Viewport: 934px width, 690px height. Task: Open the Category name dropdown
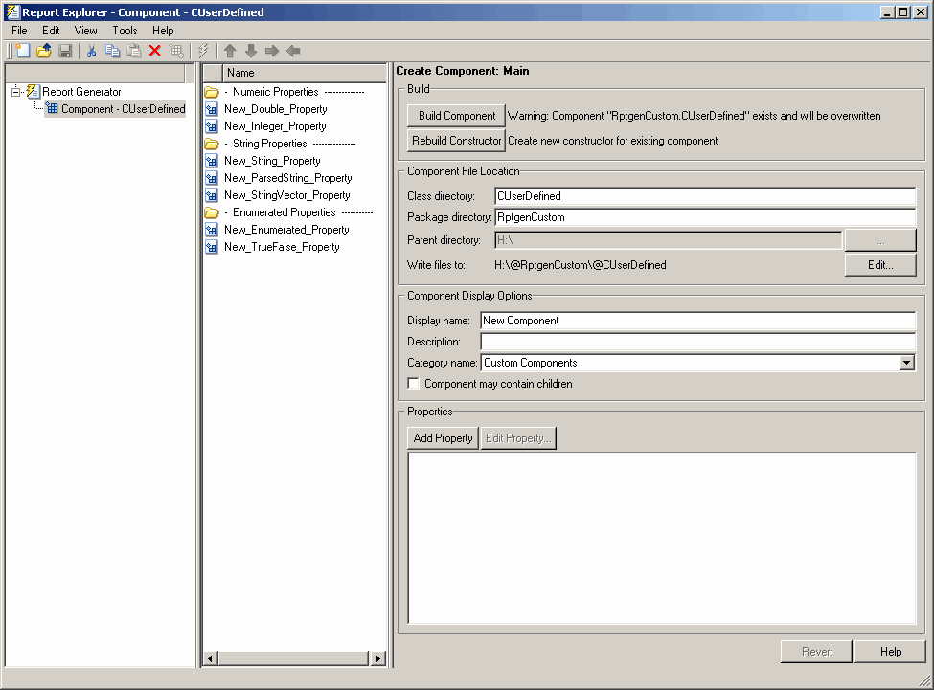pos(906,363)
